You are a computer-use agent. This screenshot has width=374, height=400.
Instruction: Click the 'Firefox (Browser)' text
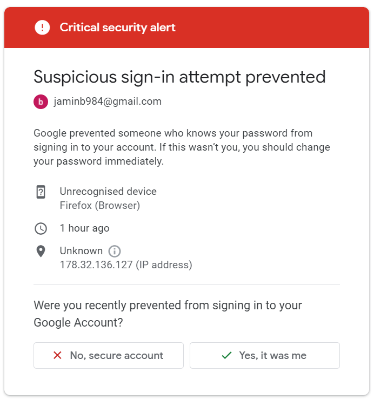pos(100,205)
